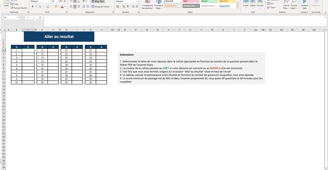Open the General number format dropdown
The height and width of the screenshot is (170, 328).
(x=137, y=1)
